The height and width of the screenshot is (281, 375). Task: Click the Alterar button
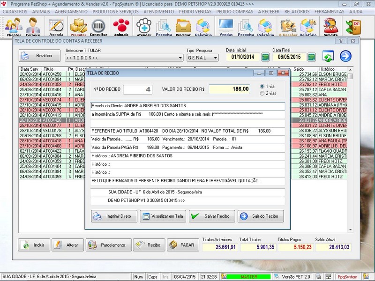point(67,245)
